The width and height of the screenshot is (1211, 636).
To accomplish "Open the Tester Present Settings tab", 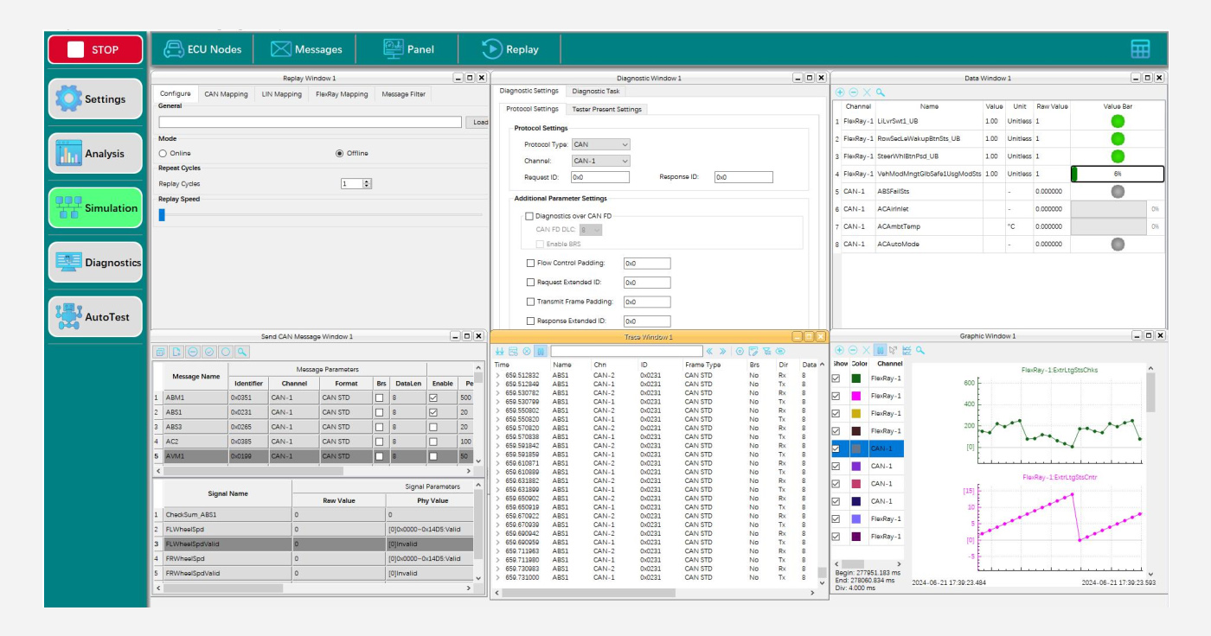I will [x=606, y=109].
